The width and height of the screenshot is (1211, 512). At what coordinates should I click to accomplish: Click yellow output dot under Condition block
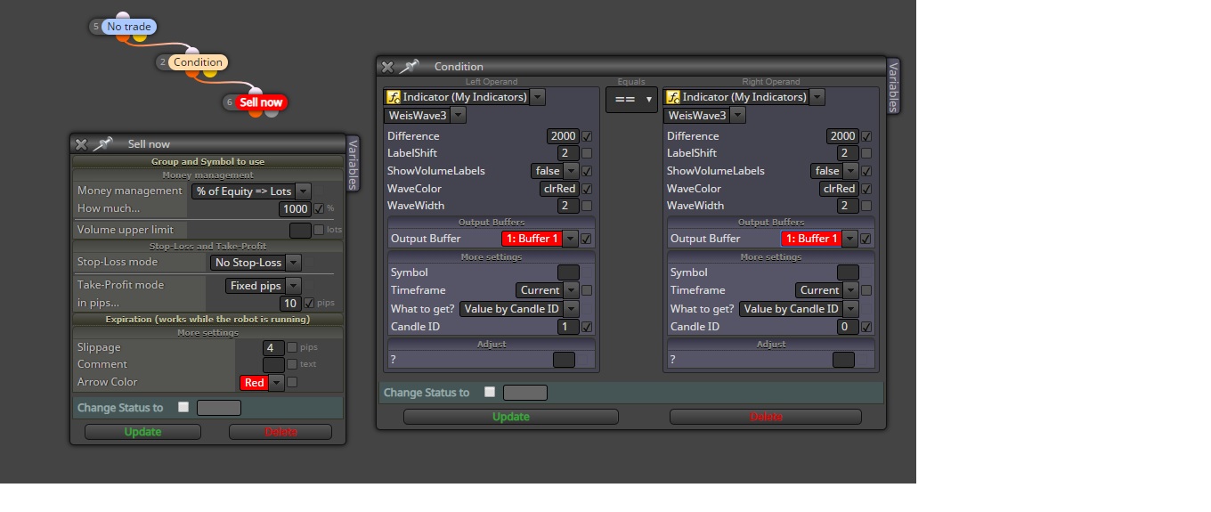tap(209, 72)
